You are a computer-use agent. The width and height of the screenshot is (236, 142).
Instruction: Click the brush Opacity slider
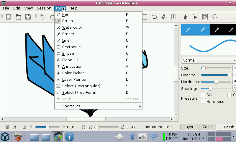(x=216, y=75)
